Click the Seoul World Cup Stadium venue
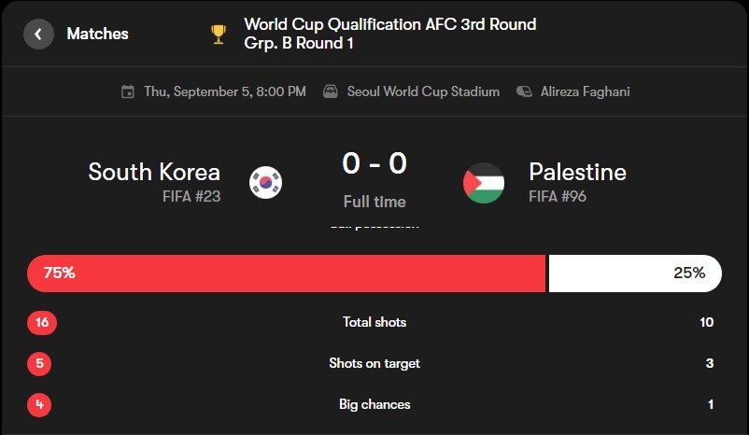This screenshot has width=749, height=435. point(423,91)
